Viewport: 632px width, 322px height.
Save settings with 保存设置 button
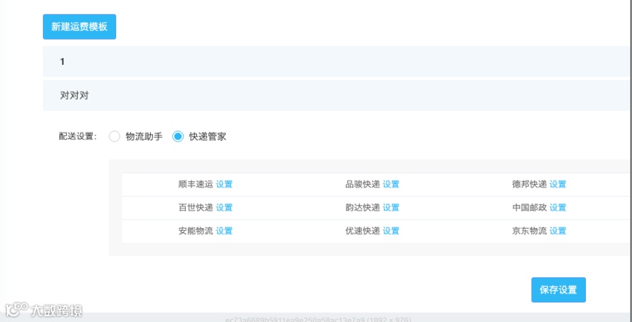click(x=558, y=290)
